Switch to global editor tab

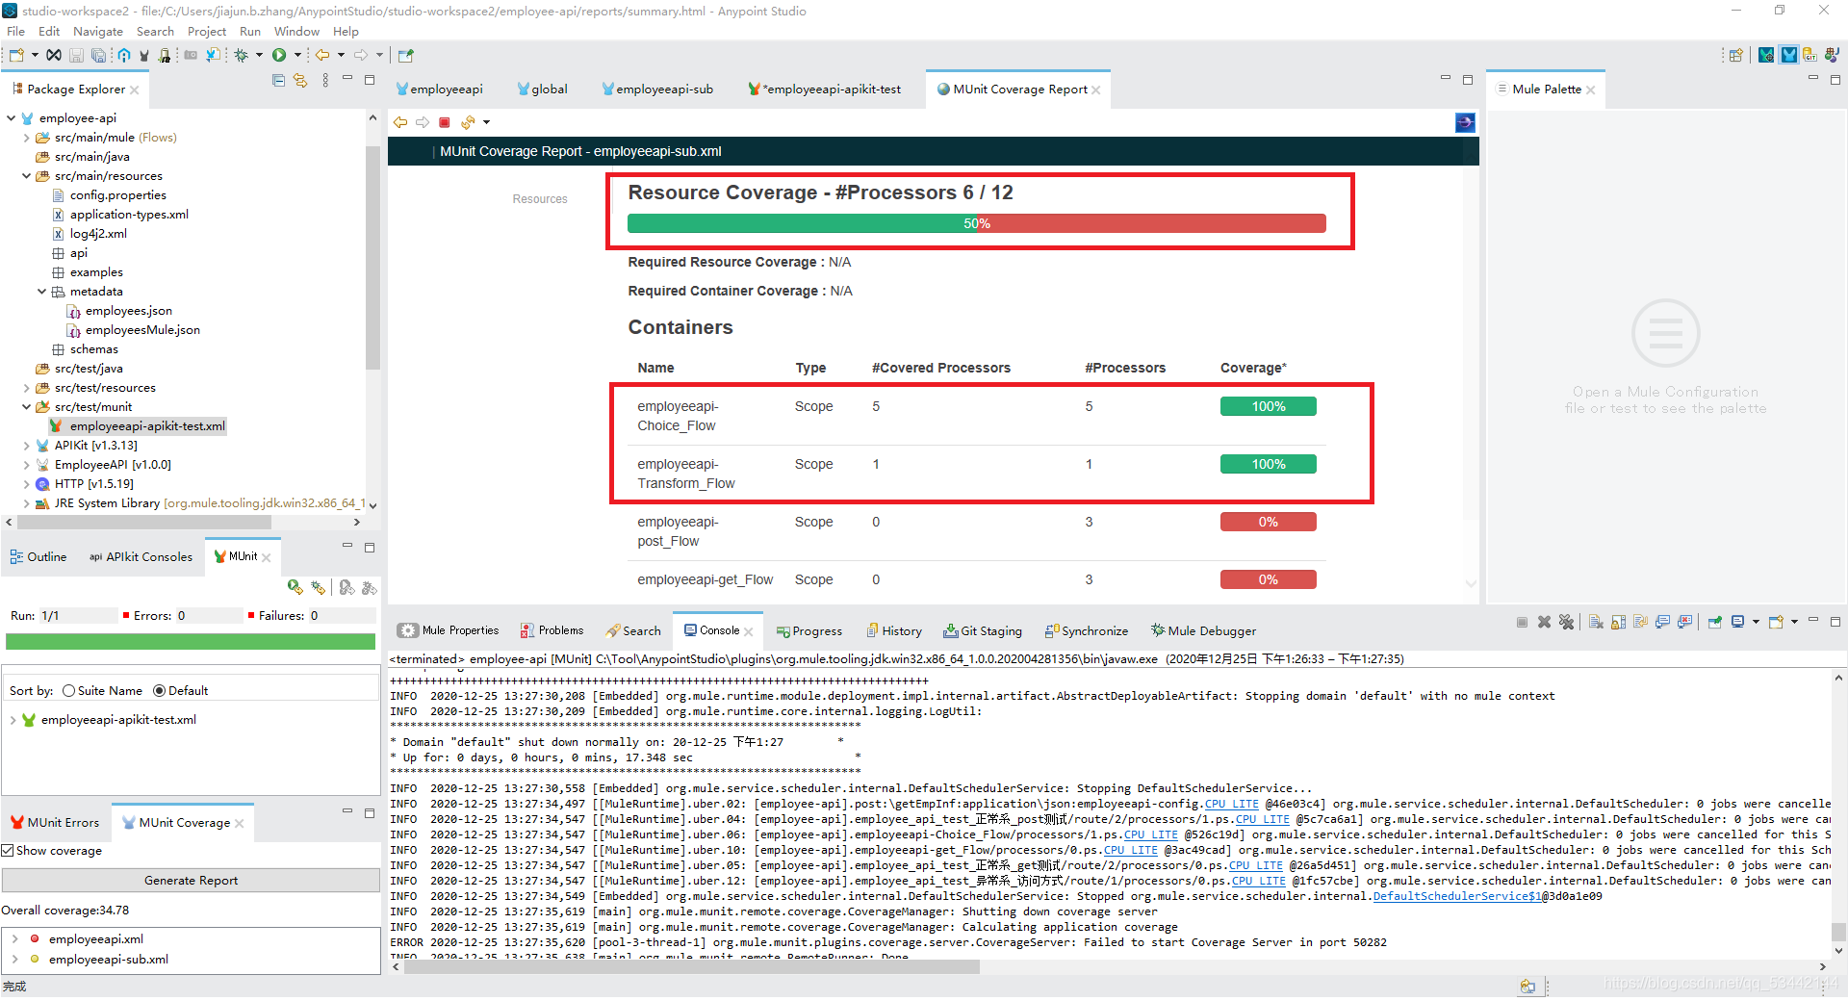pyautogui.click(x=543, y=90)
